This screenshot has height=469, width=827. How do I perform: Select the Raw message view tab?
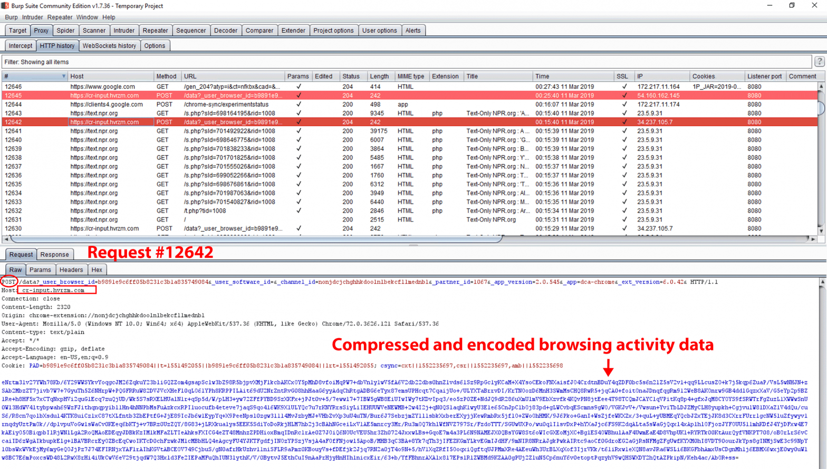[x=15, y=270]
